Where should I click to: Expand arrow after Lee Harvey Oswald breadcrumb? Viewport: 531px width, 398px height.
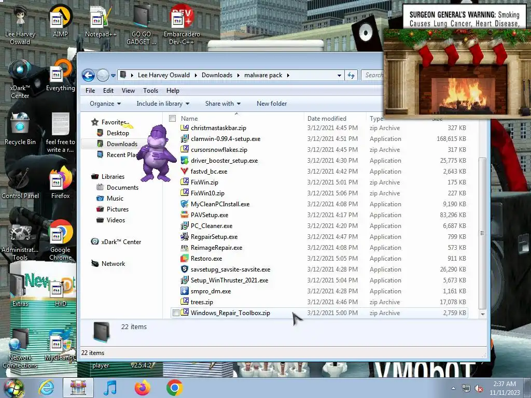tap(195, 75)
